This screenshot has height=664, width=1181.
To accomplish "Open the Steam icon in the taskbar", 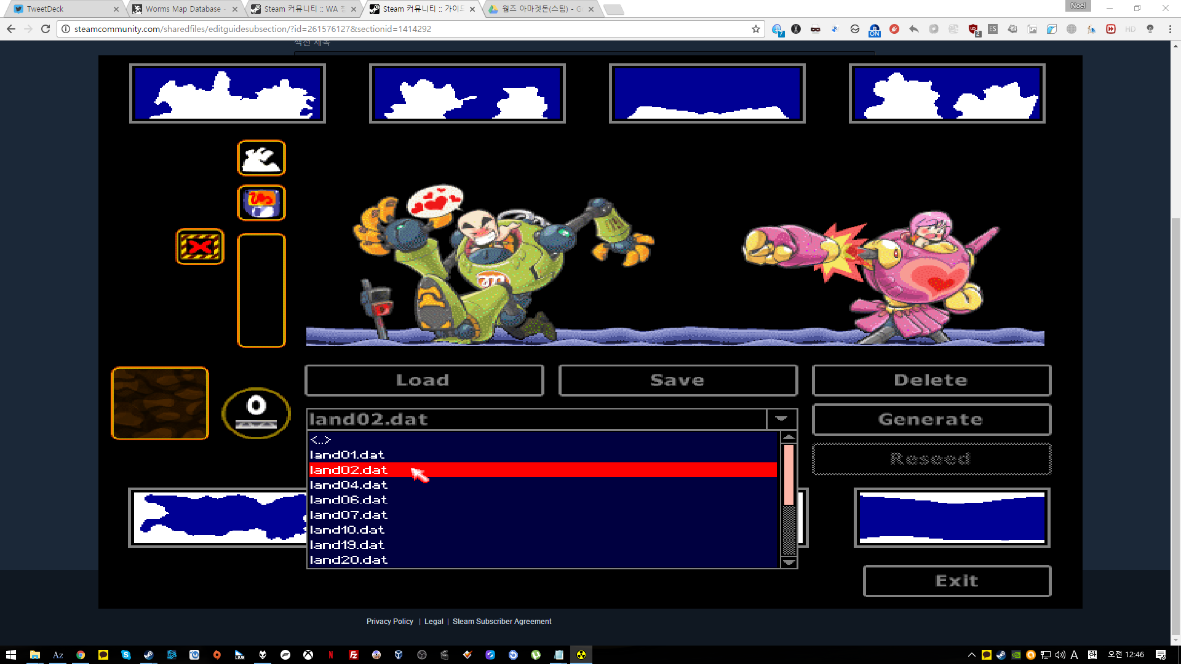I will point(148,655).
